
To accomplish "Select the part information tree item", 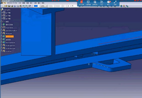I will 11,31.
